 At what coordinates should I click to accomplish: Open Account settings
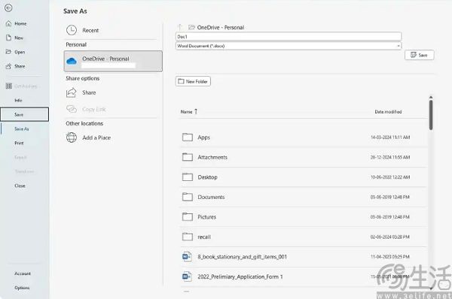tap(23, 273)
